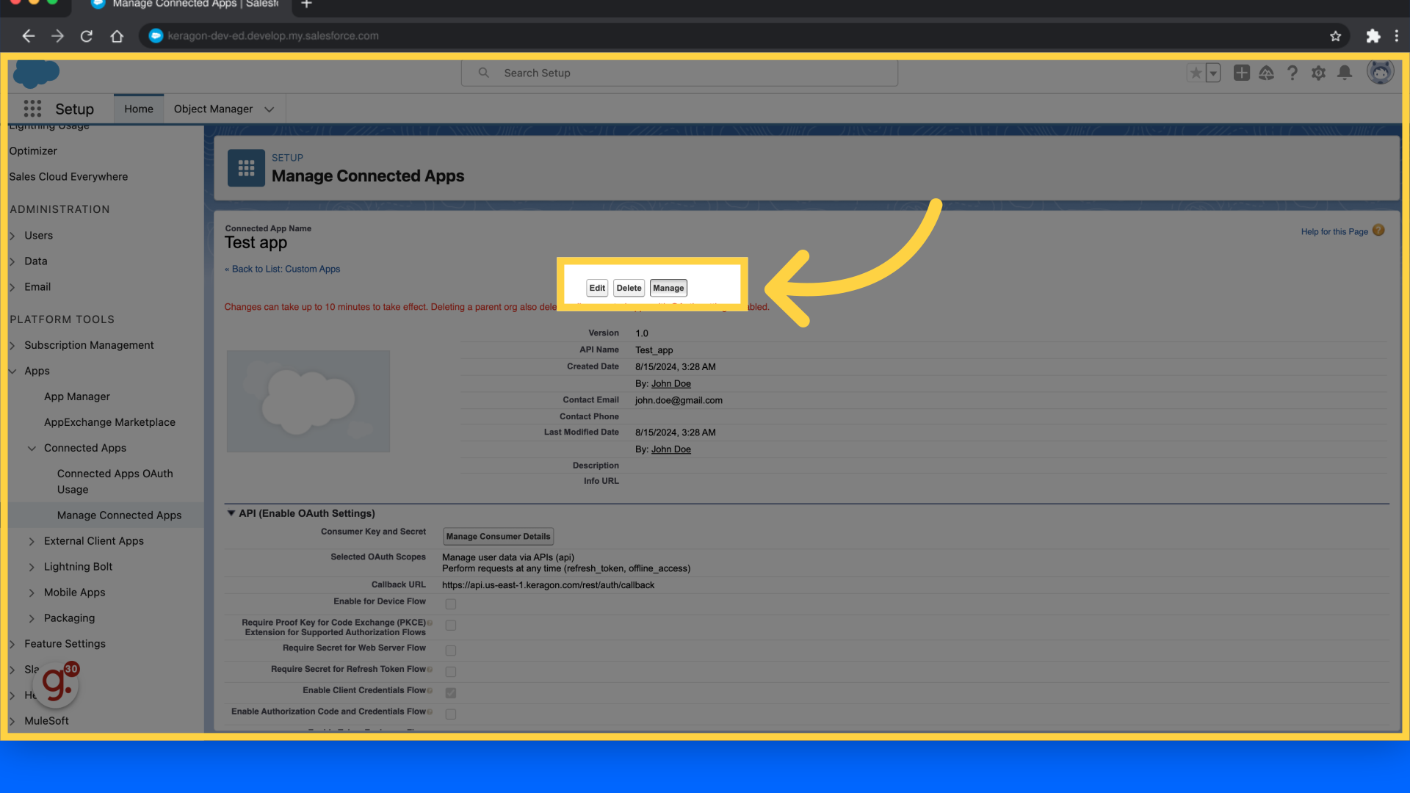Expand the Email tree item
Image resolution: width=1410 pixels, height=793 pixels.
[12, 287]
